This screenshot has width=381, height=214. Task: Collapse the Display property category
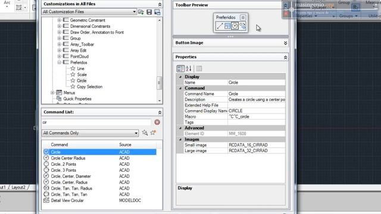click(x=180, y=77)
